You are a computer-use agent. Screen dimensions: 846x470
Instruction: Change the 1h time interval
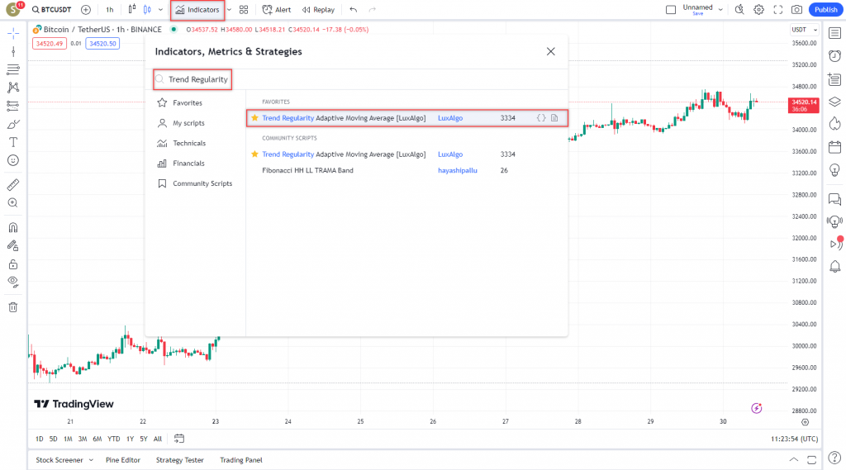[x=110, y=10]
